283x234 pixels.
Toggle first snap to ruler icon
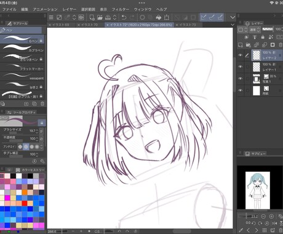pos(204,17)
